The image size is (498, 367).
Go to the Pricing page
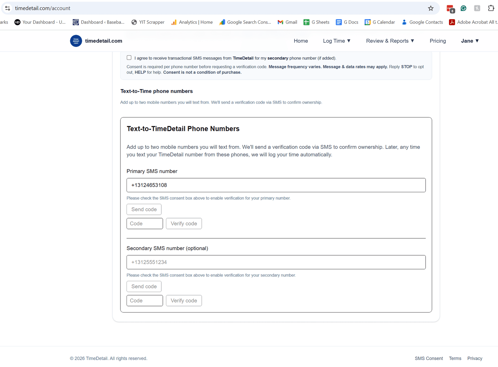coord(438,41)
